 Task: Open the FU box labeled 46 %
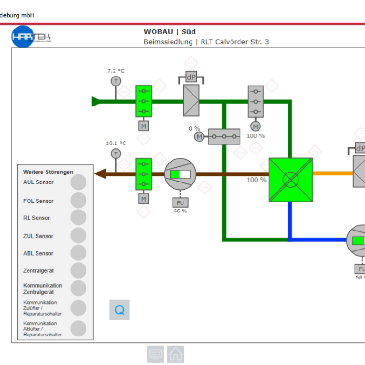[x=180, y=202]
